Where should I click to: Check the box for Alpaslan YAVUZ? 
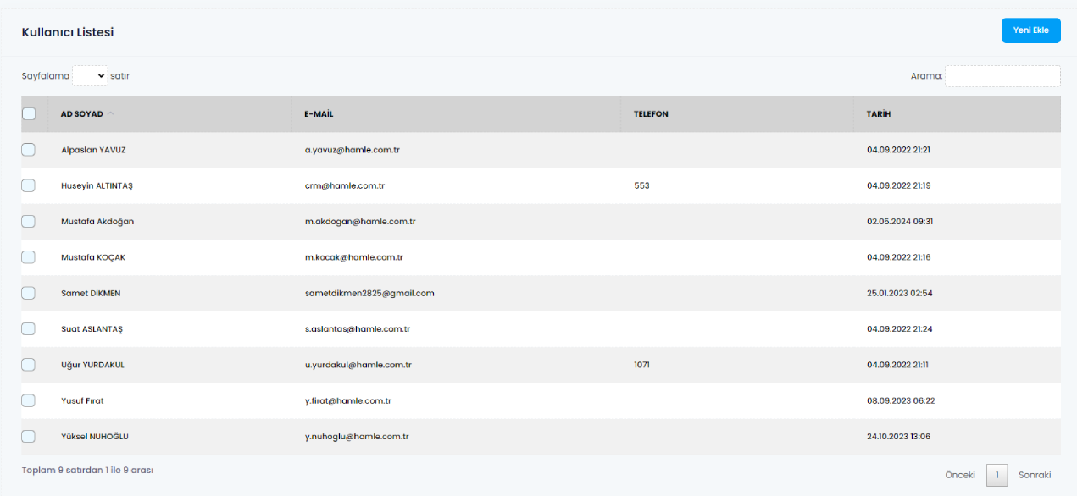pyautogui.click(x=29, y=150)
